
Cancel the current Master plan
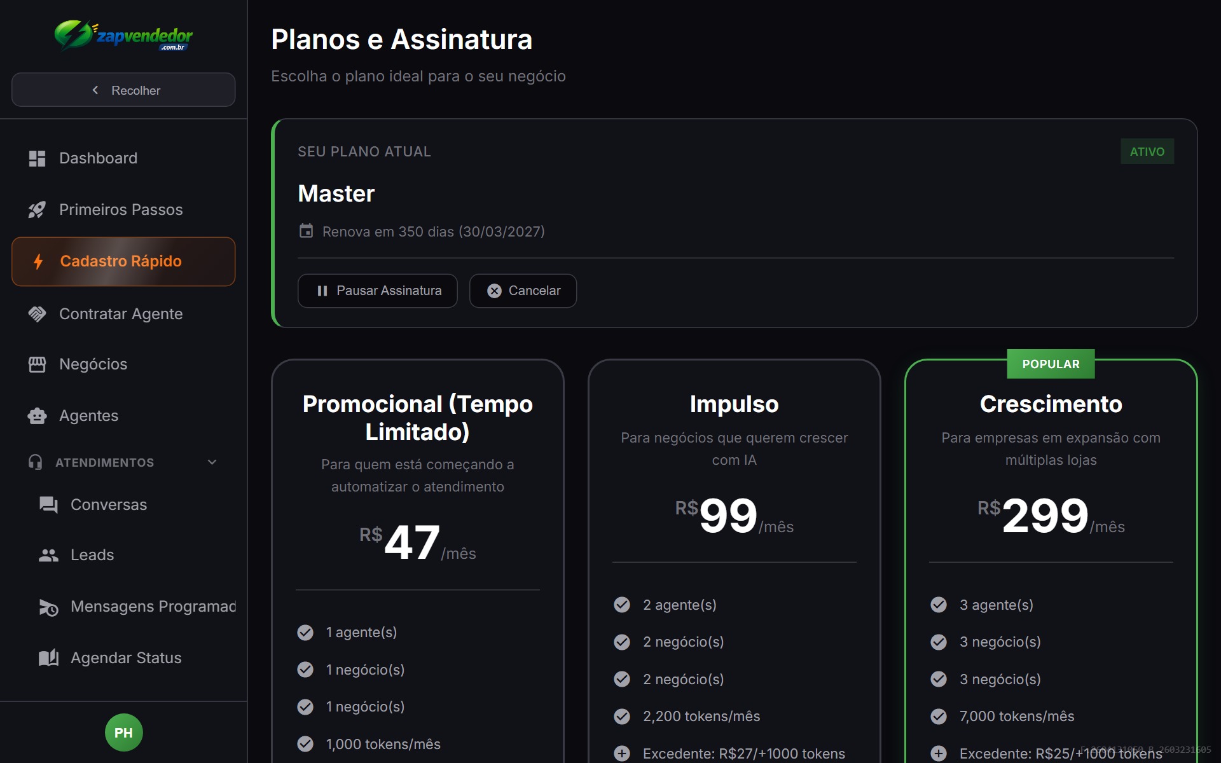523,291
